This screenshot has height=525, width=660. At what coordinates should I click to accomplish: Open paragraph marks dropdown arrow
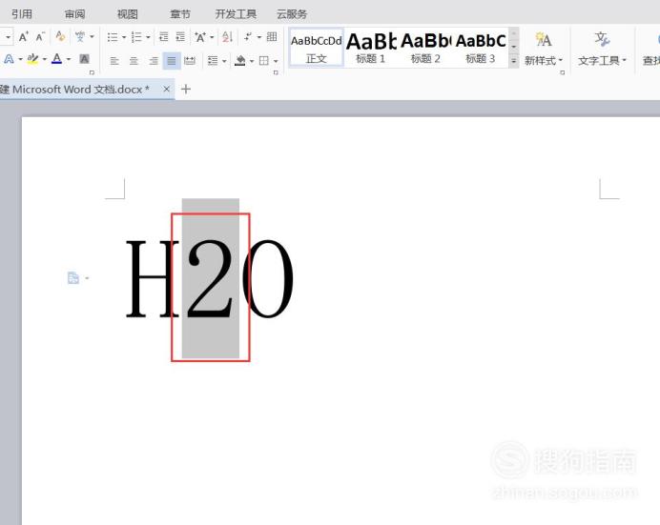259,38
